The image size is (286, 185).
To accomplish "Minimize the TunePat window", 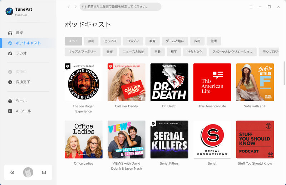I will pos(260,7).
